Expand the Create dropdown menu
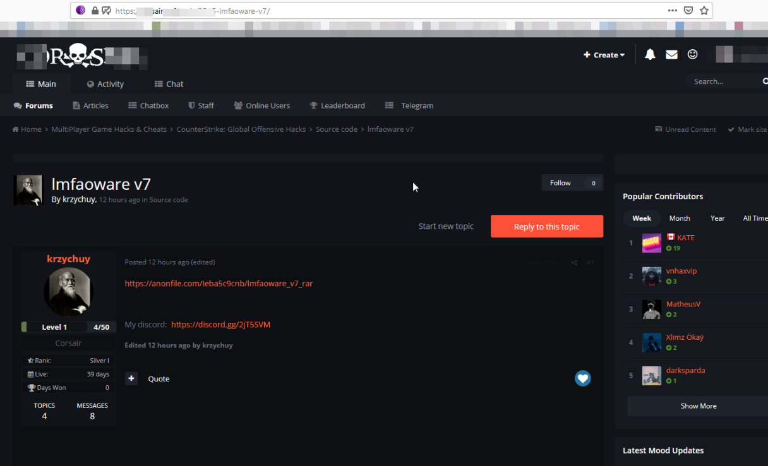This screenshot has width=768, height=466. pos(604,55)
